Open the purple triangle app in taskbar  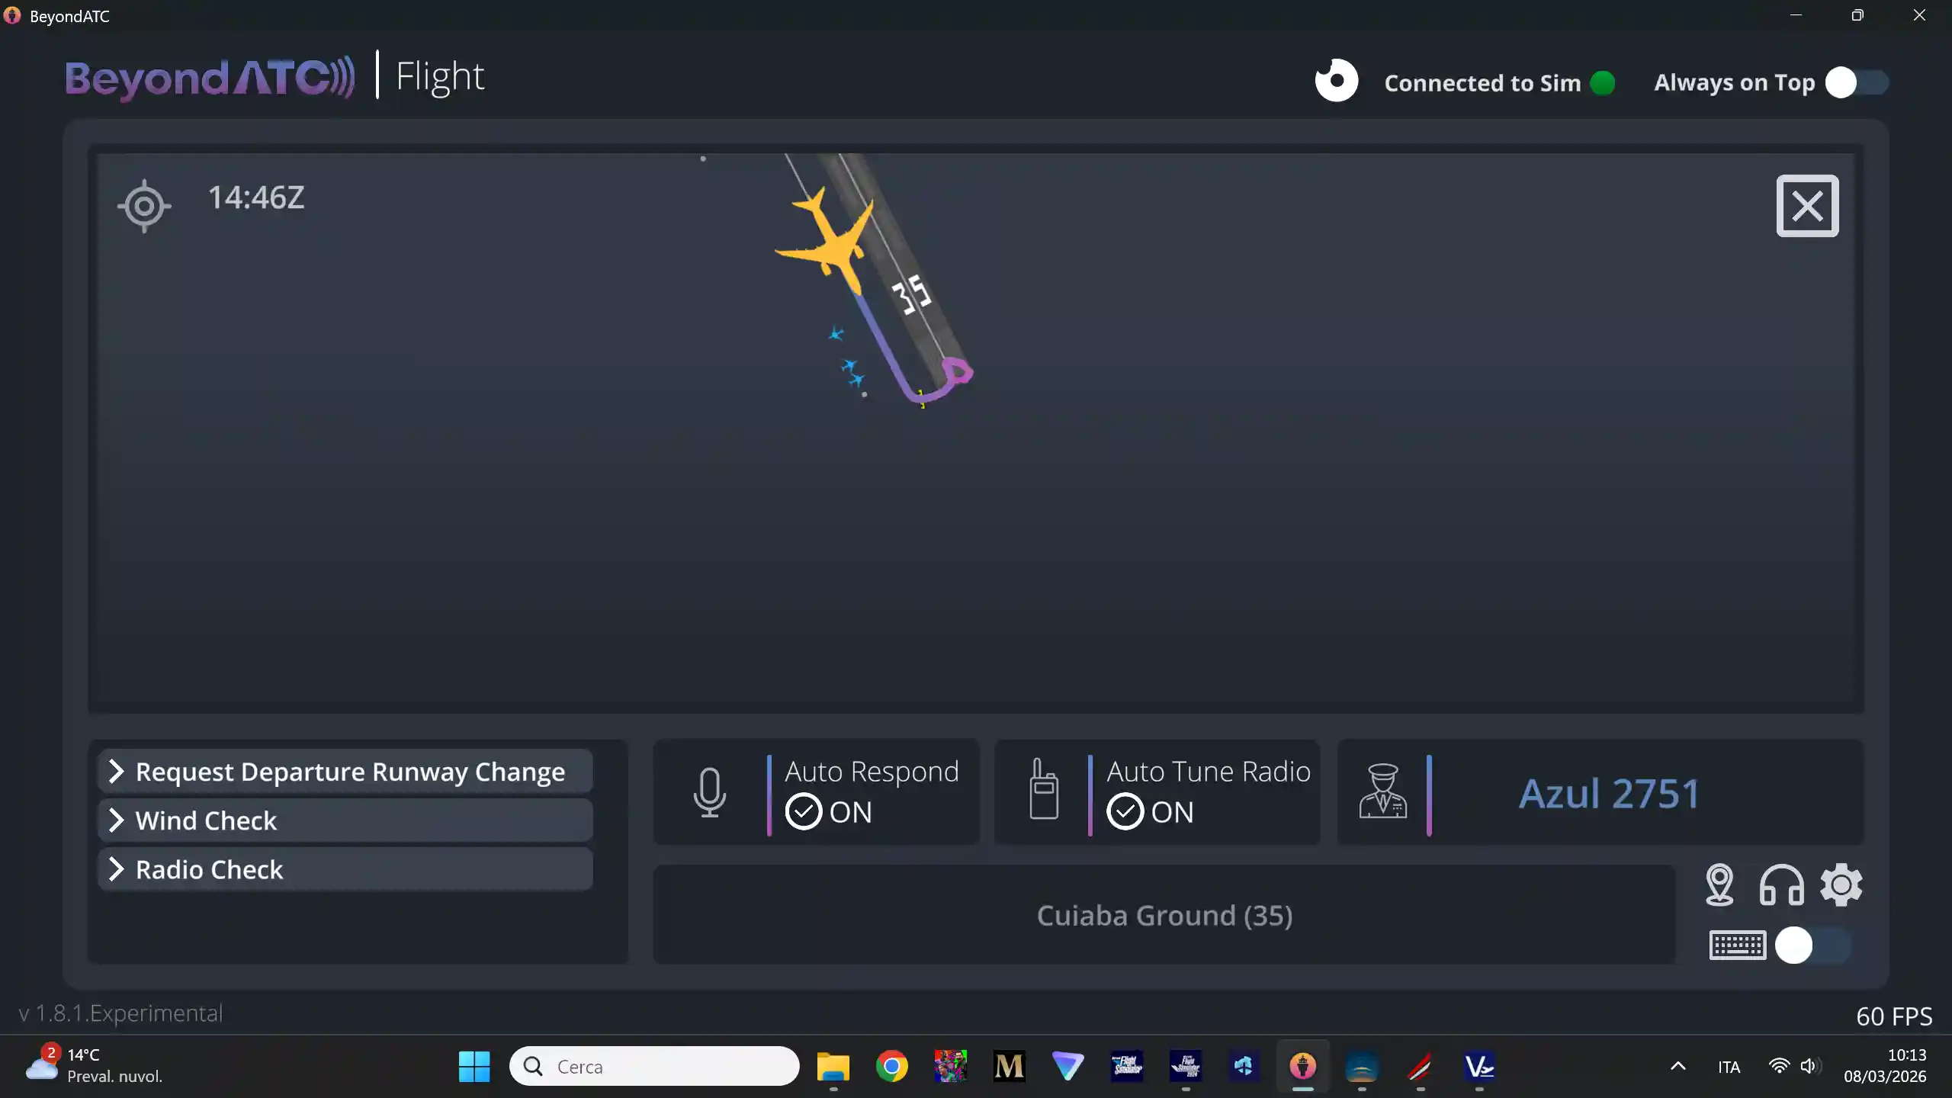click(1067, 1066)
